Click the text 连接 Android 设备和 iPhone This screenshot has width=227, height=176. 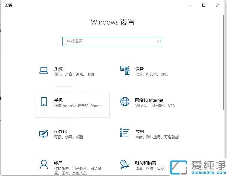click(78, 106)
